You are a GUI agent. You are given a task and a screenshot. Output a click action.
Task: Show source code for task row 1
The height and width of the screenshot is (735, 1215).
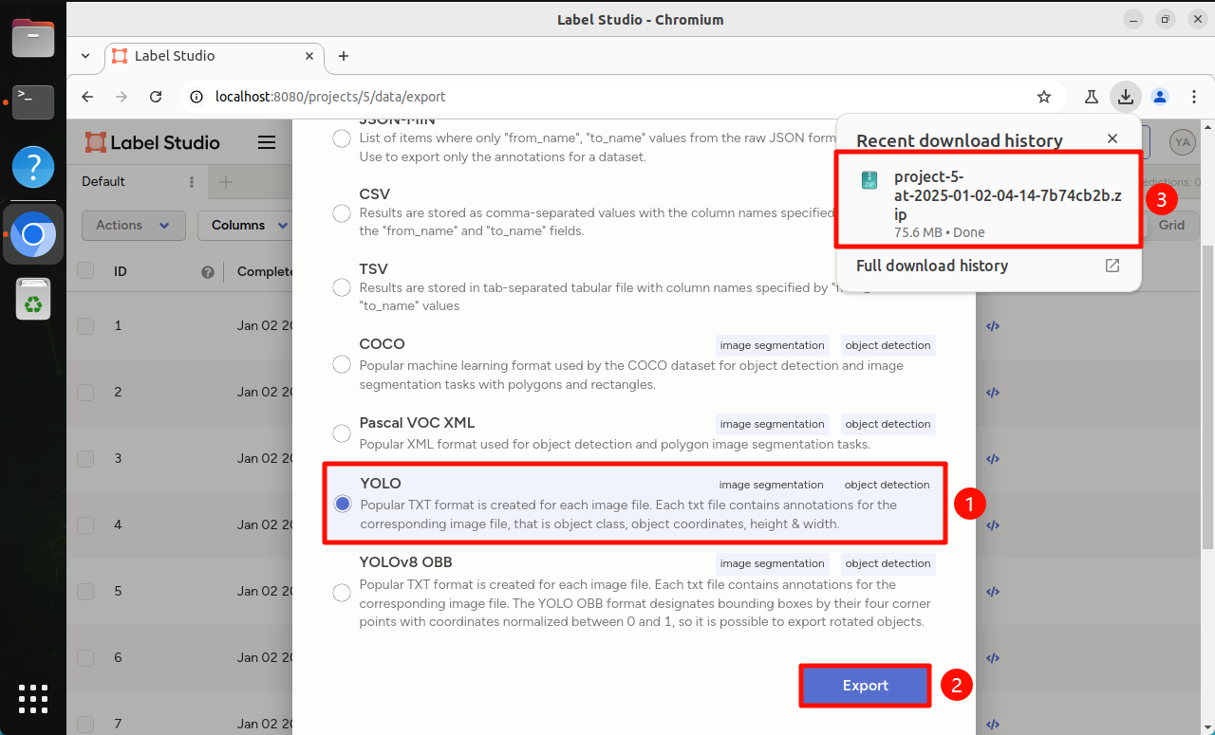pos(993,325)
